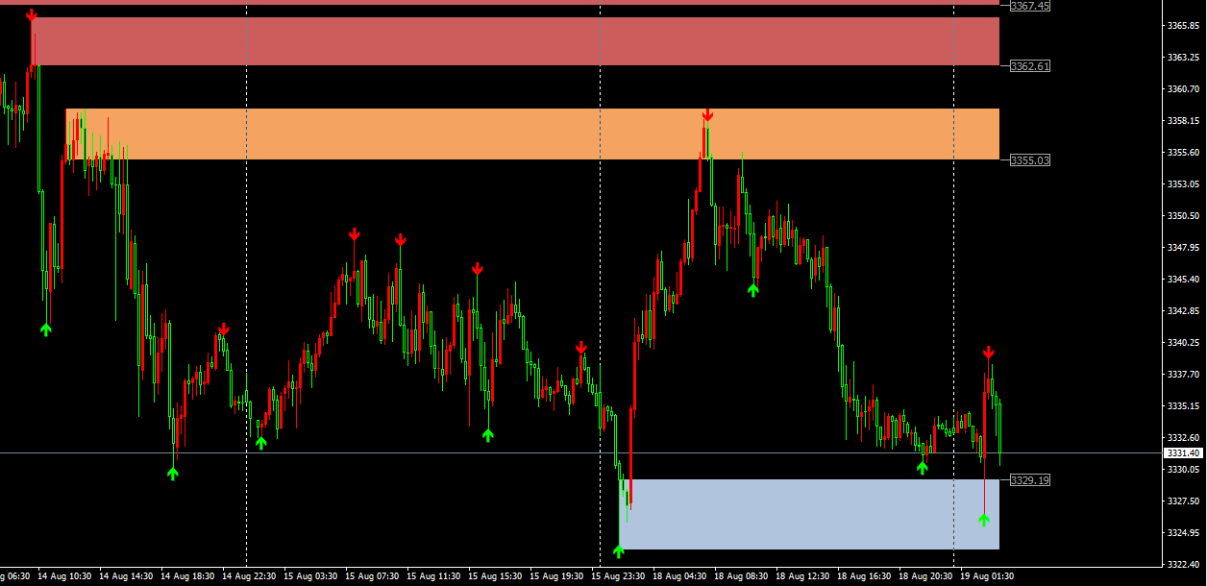
Task: Click the rightmost red down arrow
Action: point(988,353)
